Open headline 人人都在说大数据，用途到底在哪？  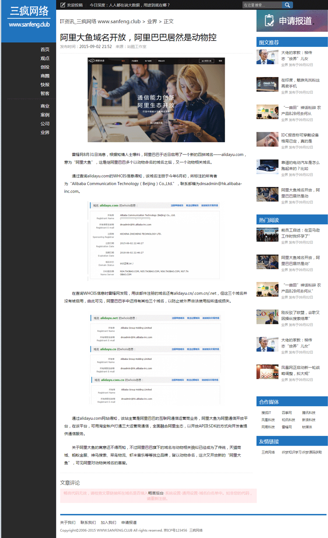pyautogui.click(x=129, y=5)
